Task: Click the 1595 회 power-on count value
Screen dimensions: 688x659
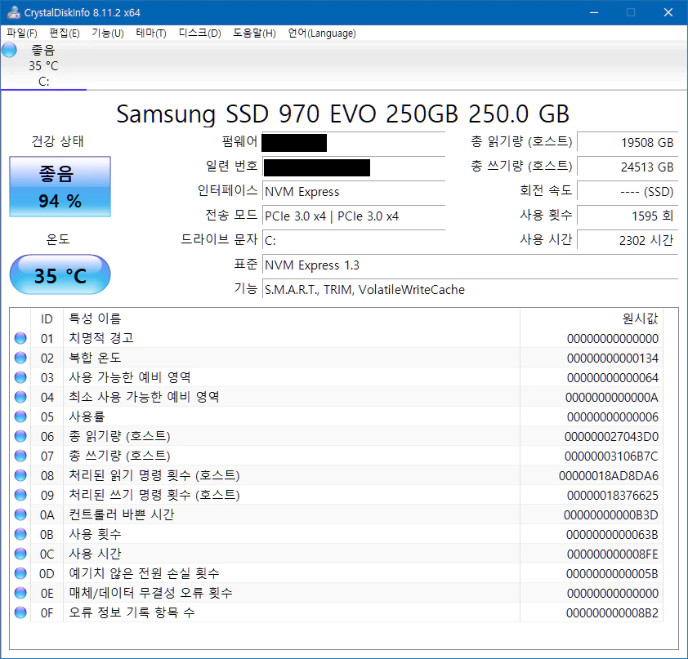Action: pos(628,216)
